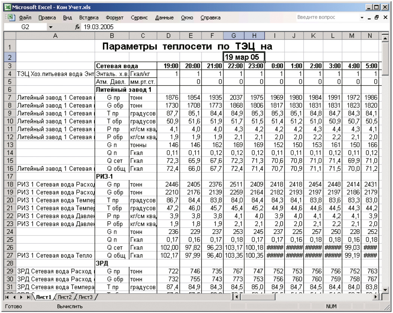Switch to the Лист1 sheet tab

[44, 297]
